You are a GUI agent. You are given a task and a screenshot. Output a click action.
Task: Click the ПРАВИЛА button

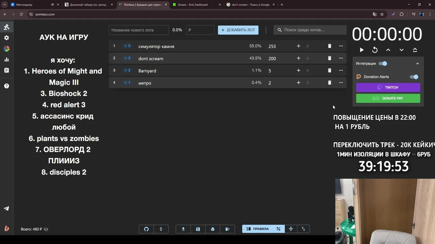pyautogui.click(x=257, y=229)
